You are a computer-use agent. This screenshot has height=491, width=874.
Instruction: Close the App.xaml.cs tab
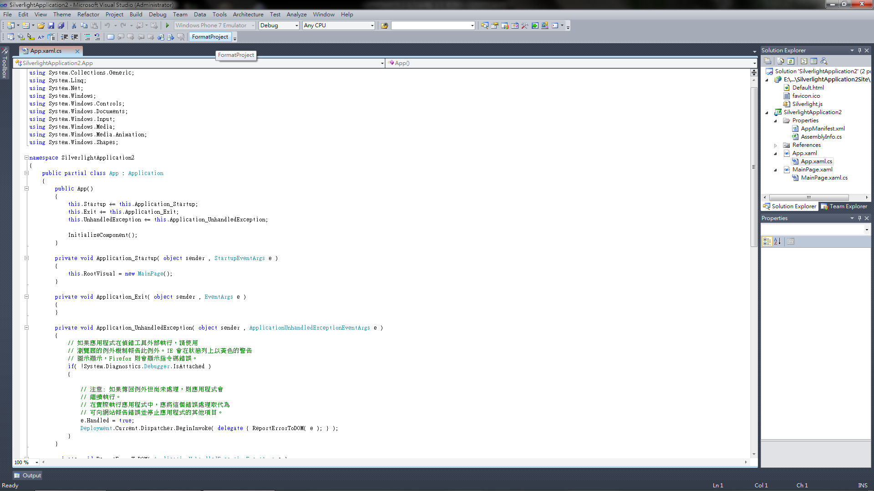click(x=77, y=51)
